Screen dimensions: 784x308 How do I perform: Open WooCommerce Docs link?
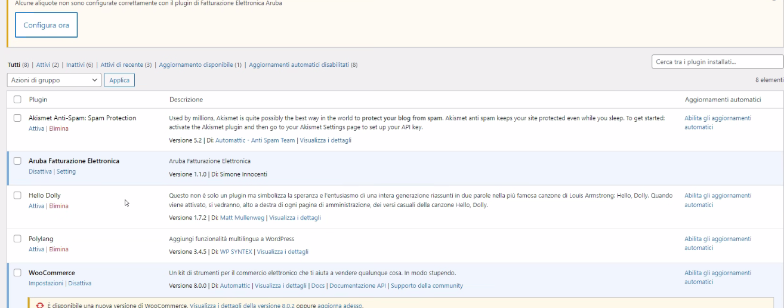click(x=318, y=286)
